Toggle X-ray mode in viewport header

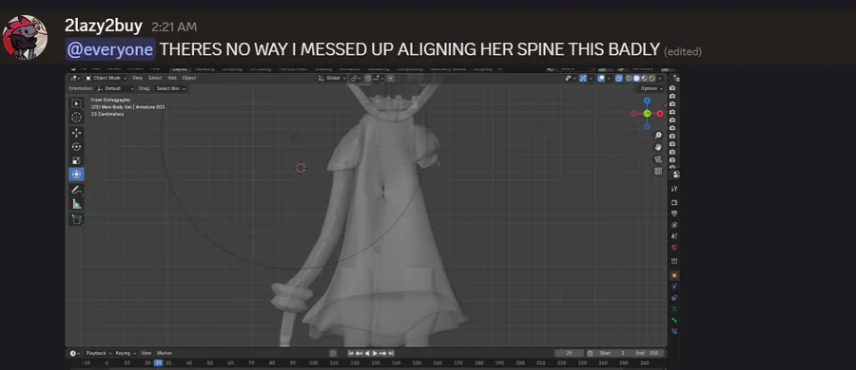619,78
